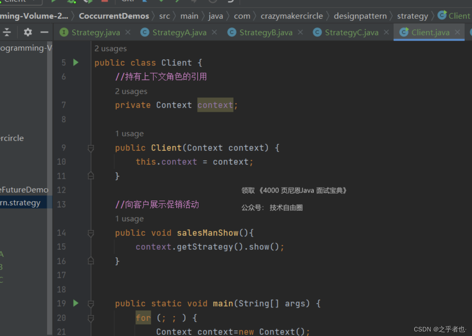Open src breadcrumb in navigation bar
472x336 pixels.
coord(165,16)
